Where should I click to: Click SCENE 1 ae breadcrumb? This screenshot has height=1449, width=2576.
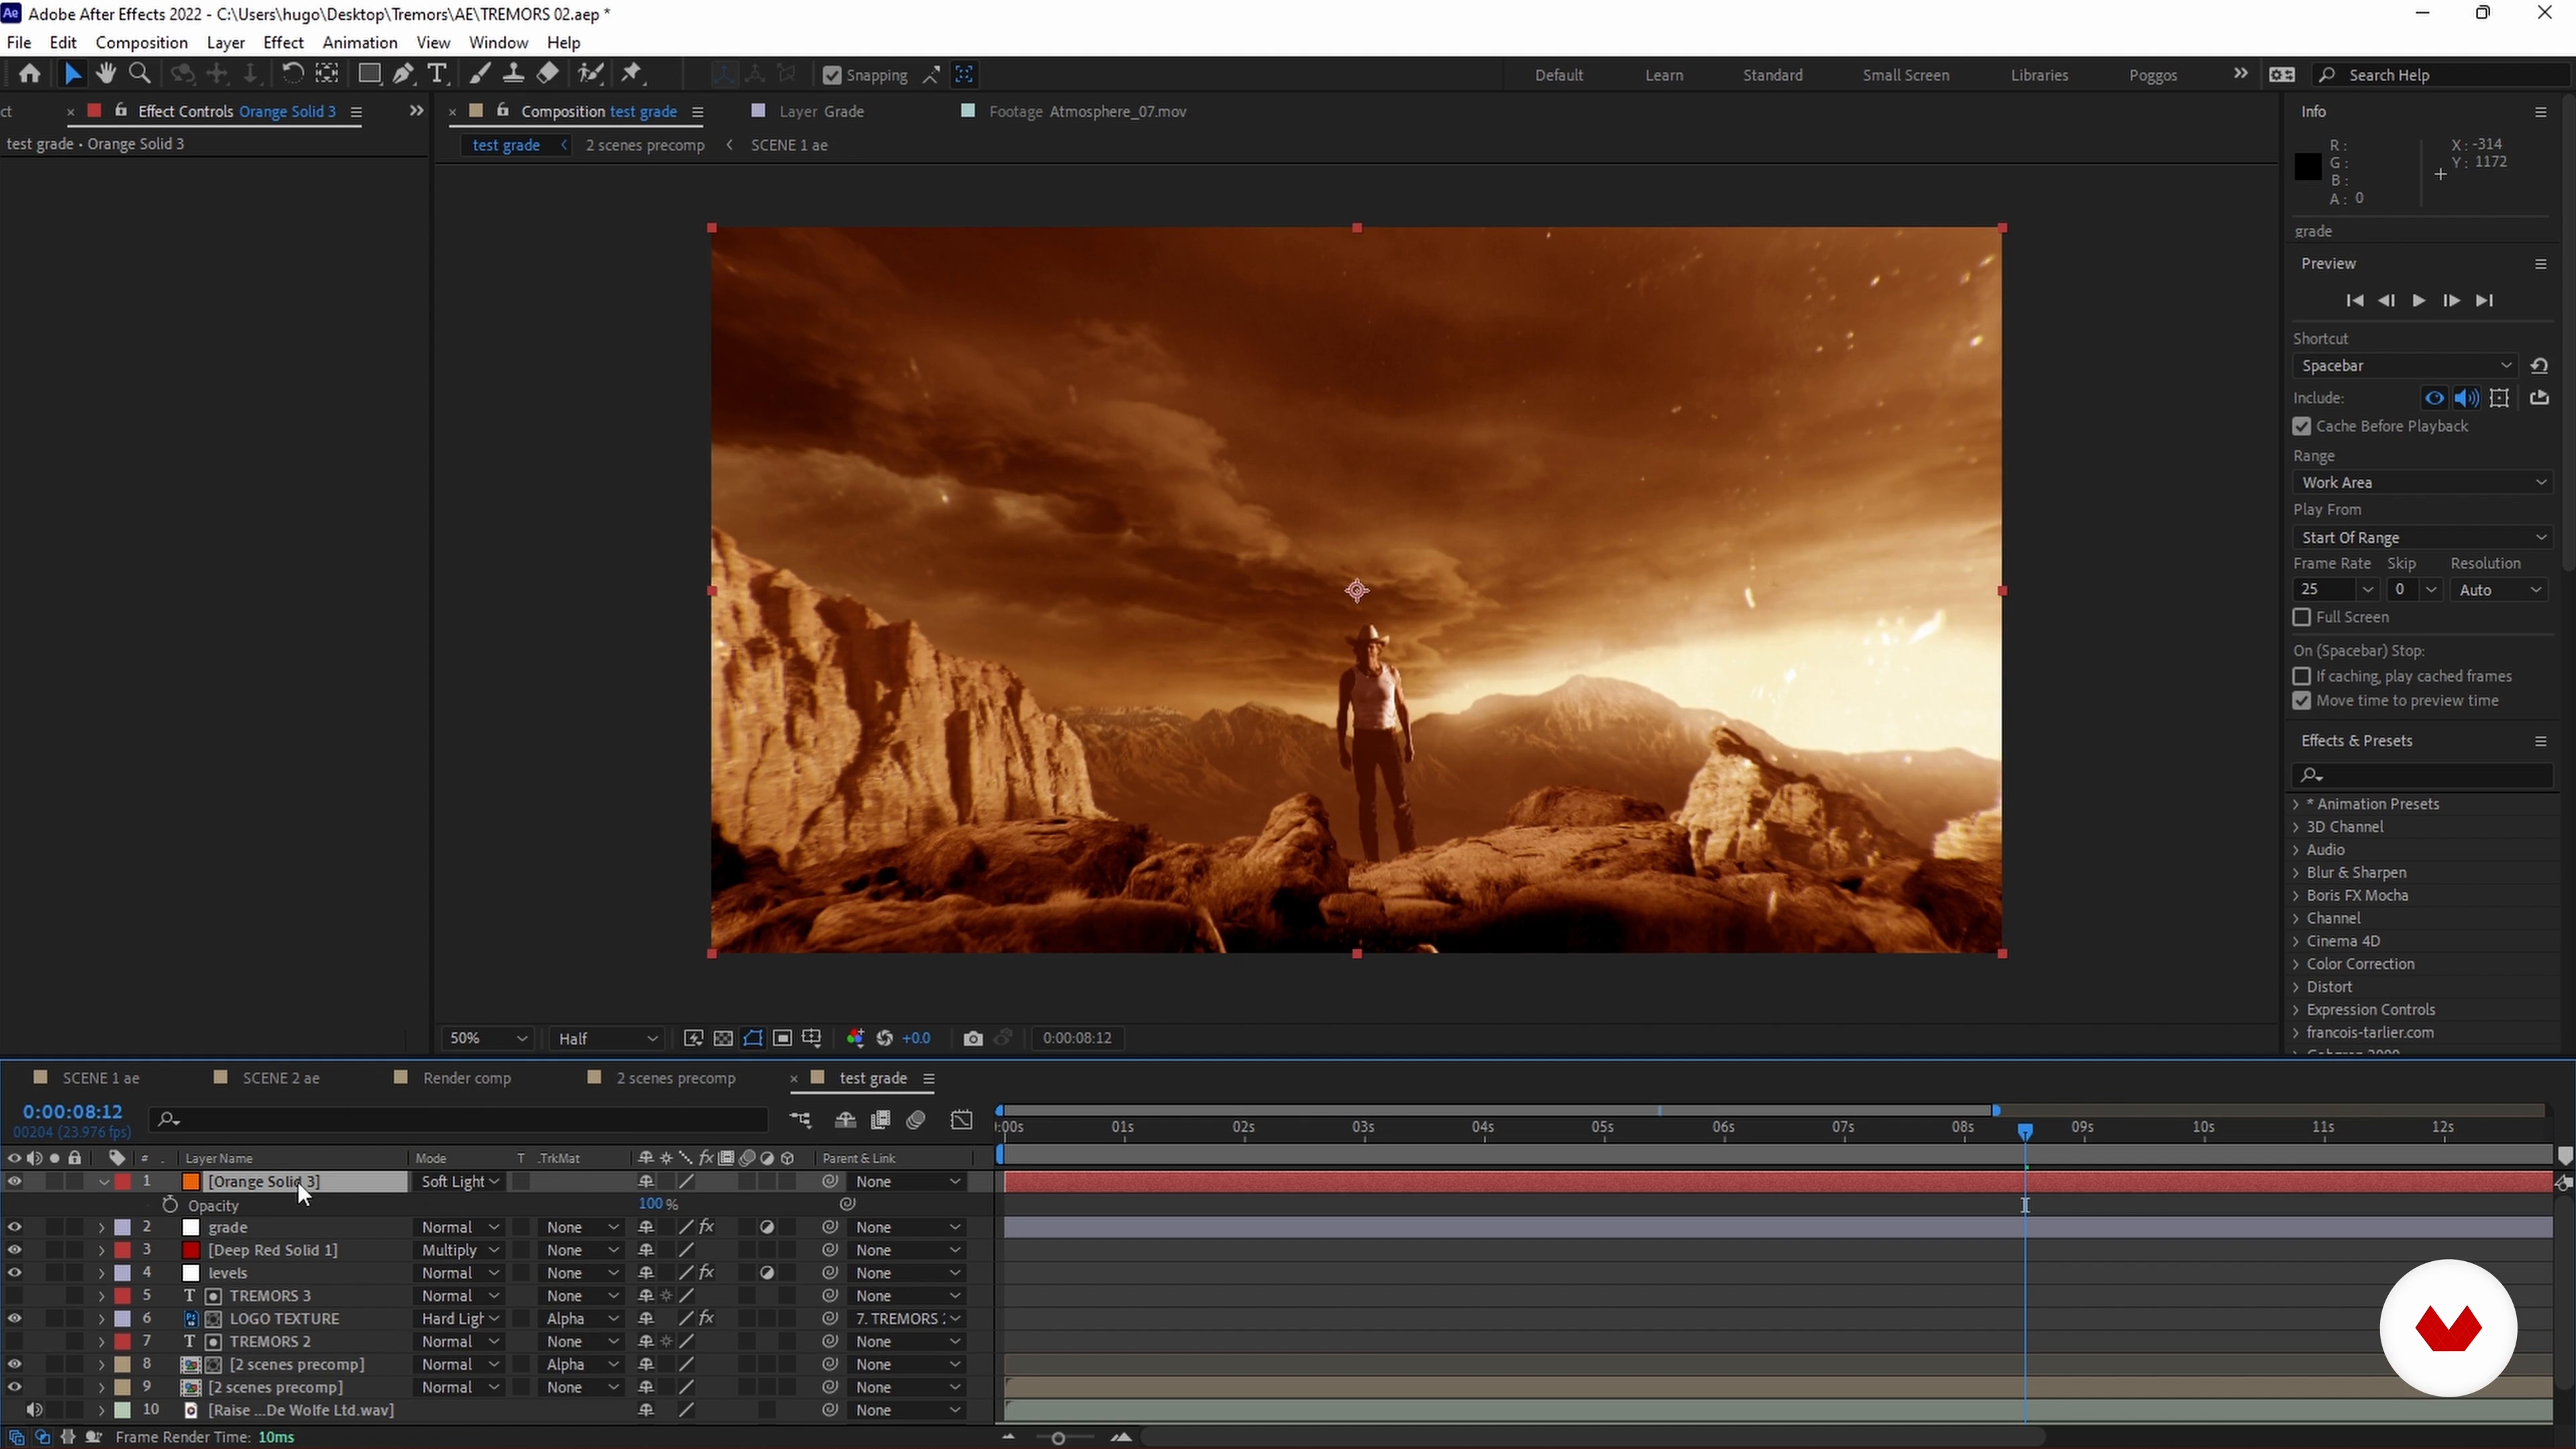[789, 145]
